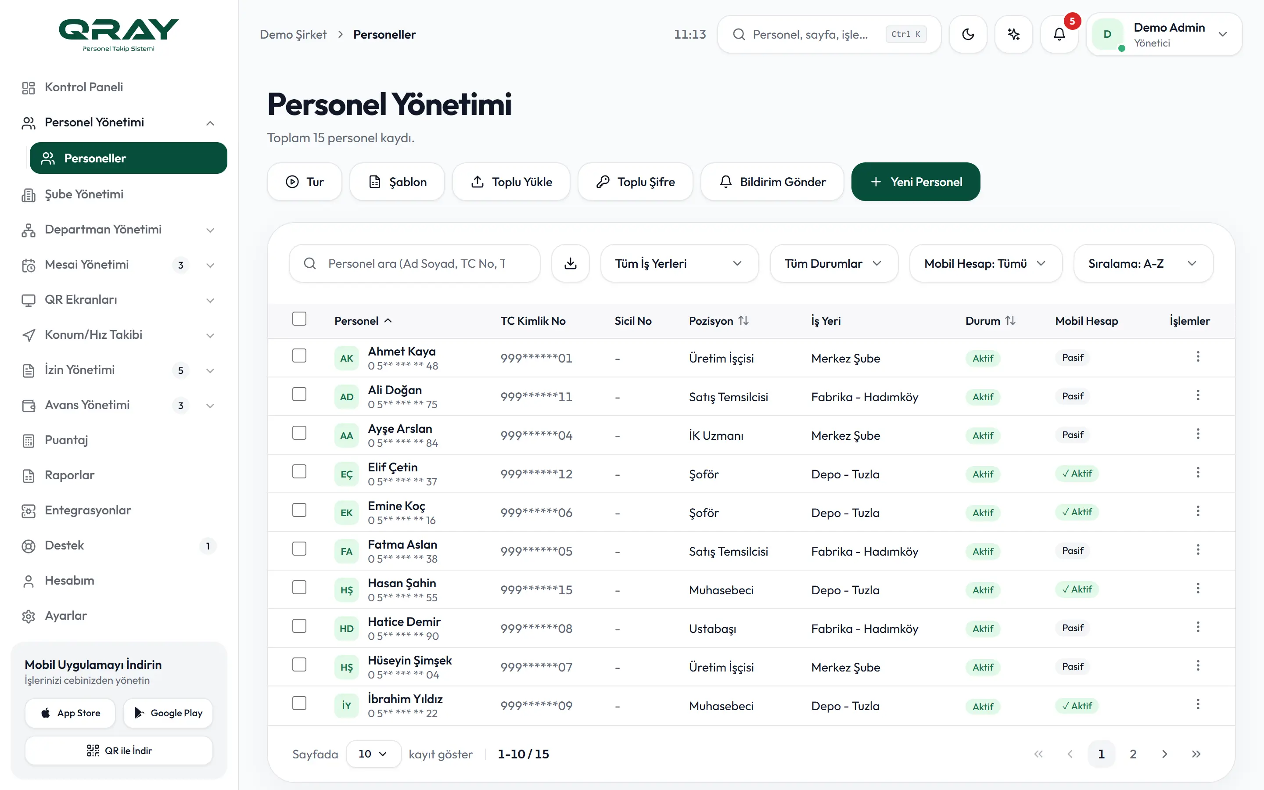Sort by Durum column arrows
This screenshot has height=790, width=1264.
1011,321
